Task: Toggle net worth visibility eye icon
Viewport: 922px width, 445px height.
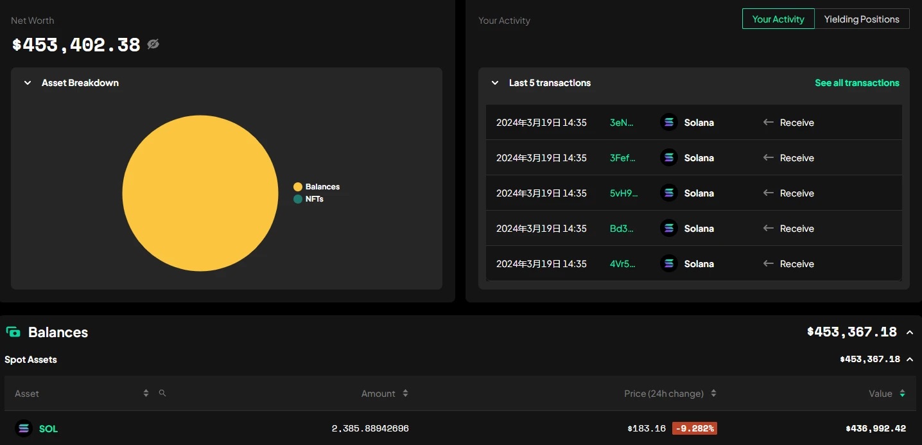Action: tap(153, 44)
